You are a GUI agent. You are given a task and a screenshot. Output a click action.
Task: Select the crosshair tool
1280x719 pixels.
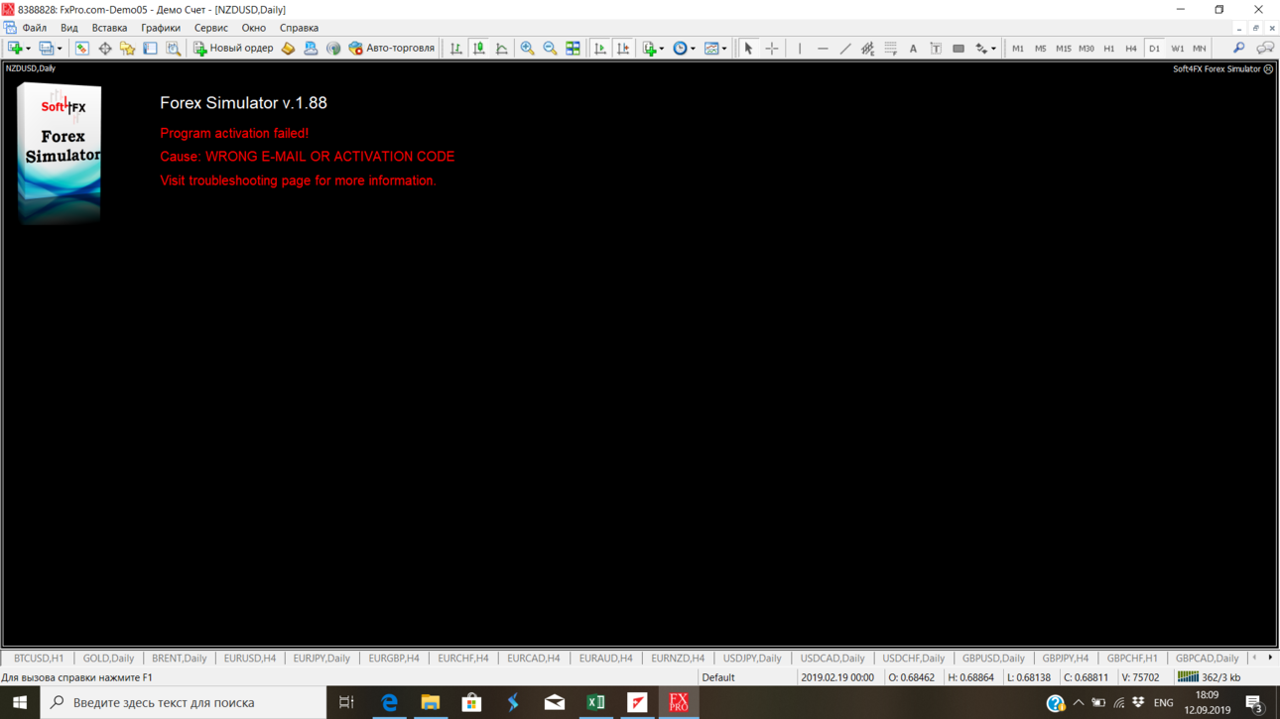click(x=772, y=48)
